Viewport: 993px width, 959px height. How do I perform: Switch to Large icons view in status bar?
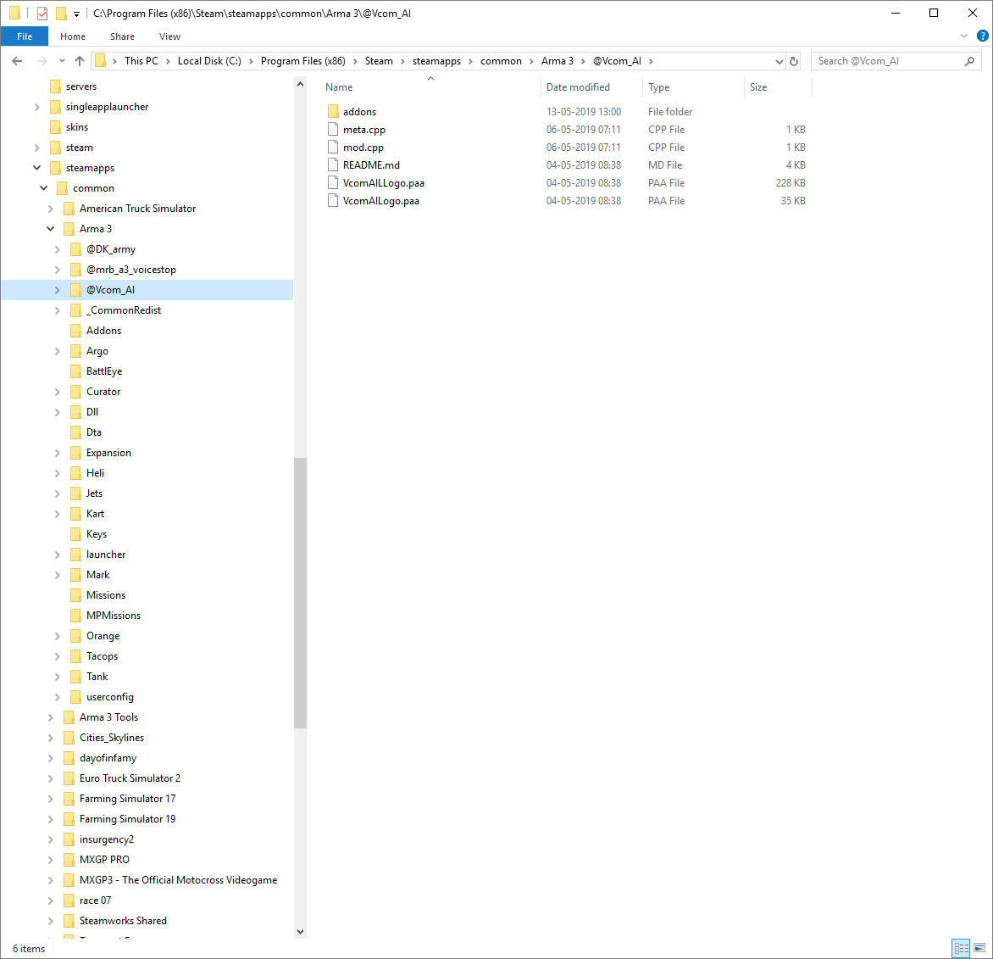click(979, 948)
